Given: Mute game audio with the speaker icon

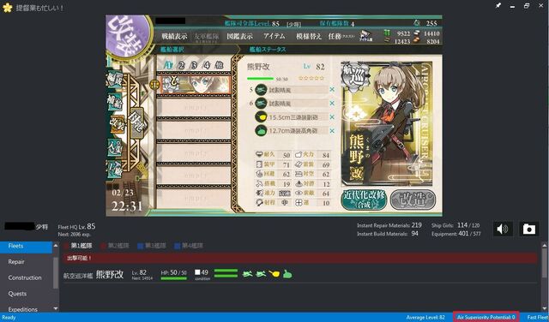Looking at the screenshot, I should (x=503, y=229).
